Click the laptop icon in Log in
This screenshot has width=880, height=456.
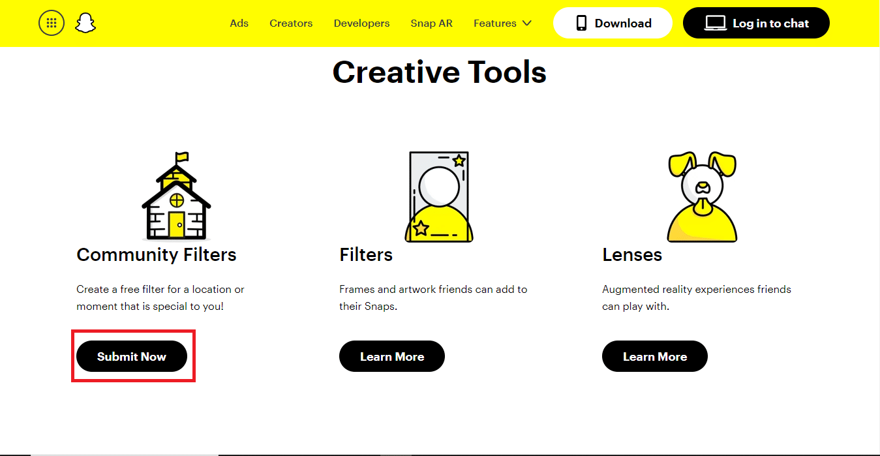click(x=716, y=23)
